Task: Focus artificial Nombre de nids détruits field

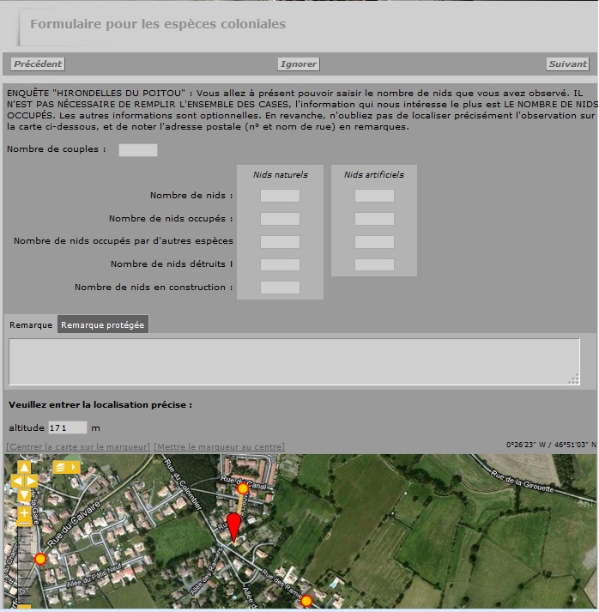Action: [374, 264]
